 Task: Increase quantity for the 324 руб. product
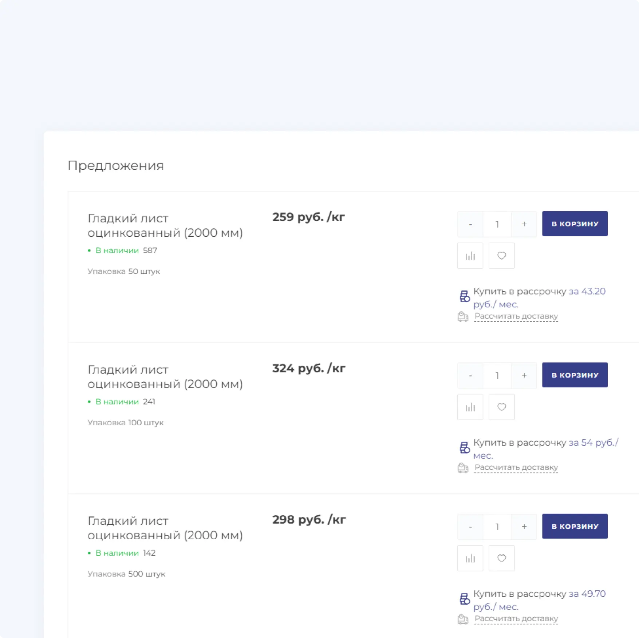[524, 375]
